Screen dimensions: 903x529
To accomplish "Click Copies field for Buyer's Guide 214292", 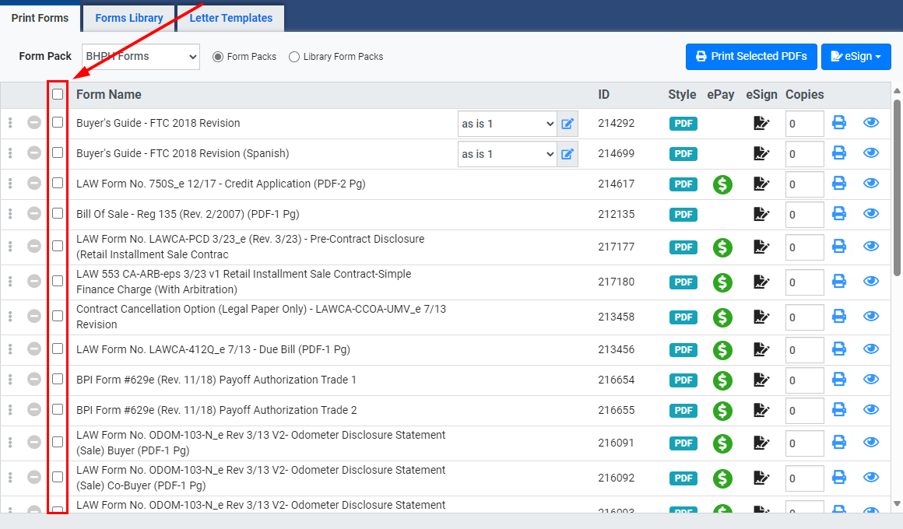I will [804, 124].
